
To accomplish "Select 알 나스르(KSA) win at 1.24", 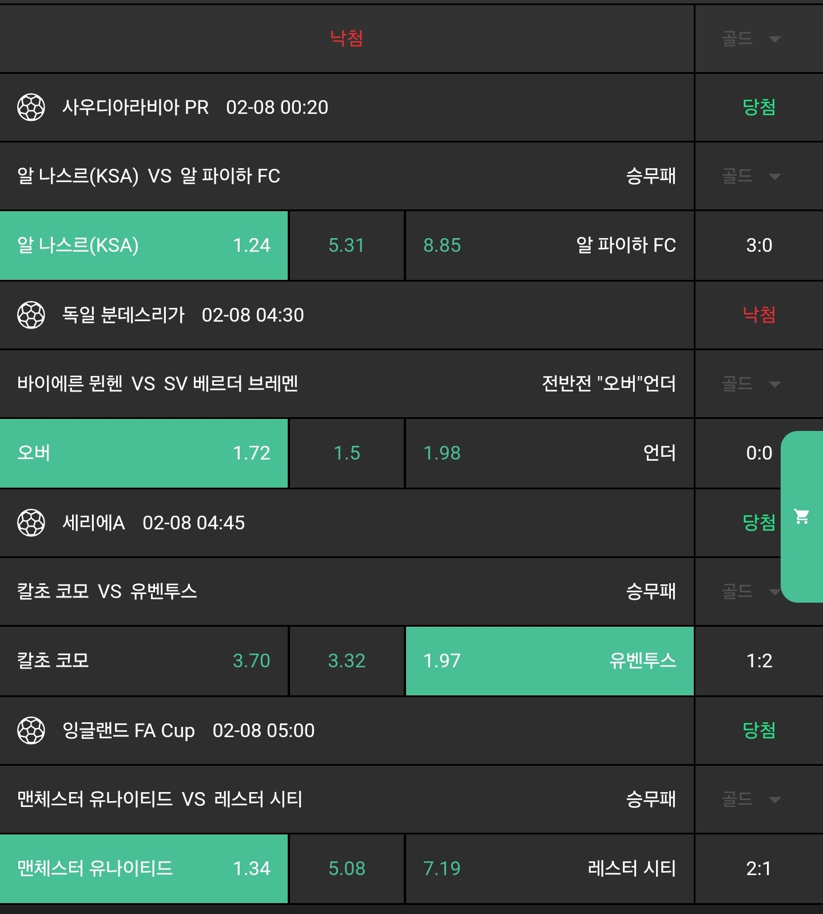I will [144, 246].
